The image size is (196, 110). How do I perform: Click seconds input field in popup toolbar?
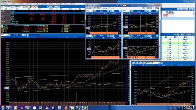109,8
